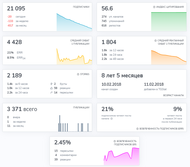Click info icon next to СРЕДНИЙ РЕКЛАМНЫЙ ОХВАТ
Image resolution: width=190 pixels, height=167 pixels.
(x=155, y=40)
